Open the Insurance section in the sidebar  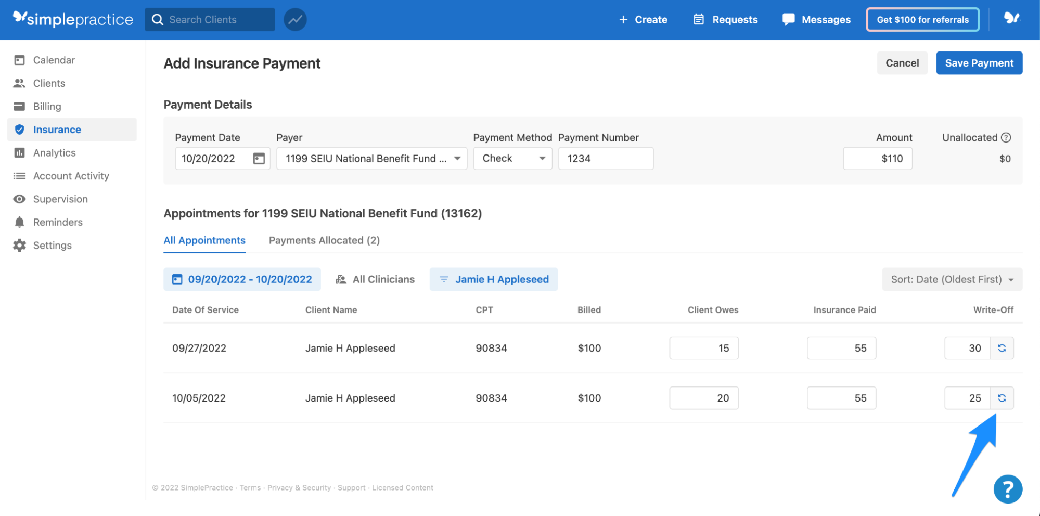(57, 129)
